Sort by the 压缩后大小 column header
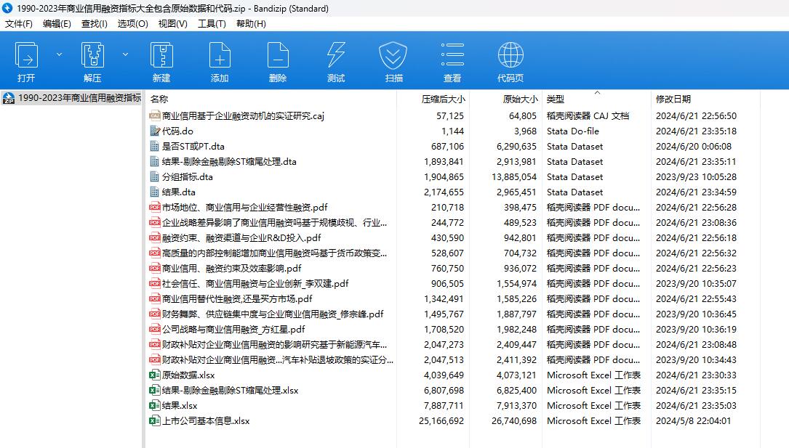This screenshot has height=448, width=789. [x=444, y=99]
